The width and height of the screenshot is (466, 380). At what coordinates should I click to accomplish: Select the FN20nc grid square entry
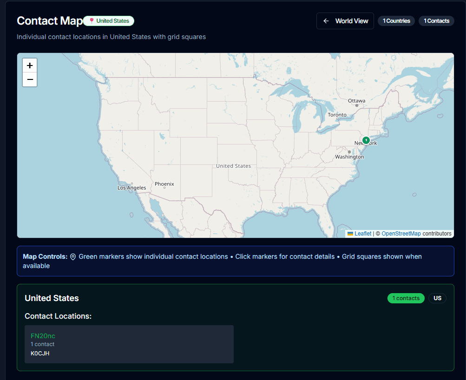click(129, 344)
